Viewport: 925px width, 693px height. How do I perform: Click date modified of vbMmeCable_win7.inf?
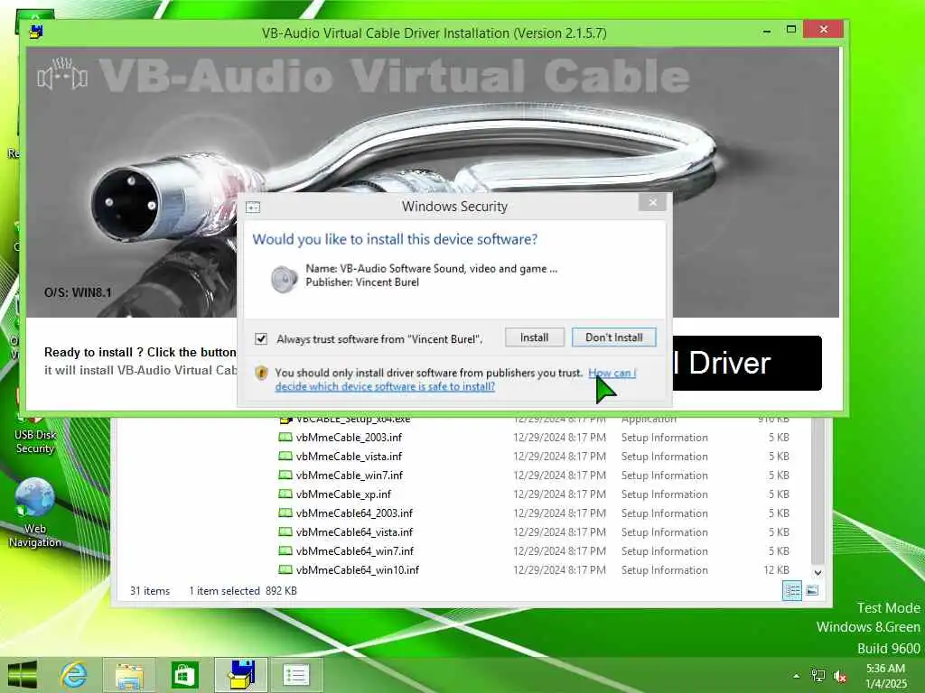[559, 475]
